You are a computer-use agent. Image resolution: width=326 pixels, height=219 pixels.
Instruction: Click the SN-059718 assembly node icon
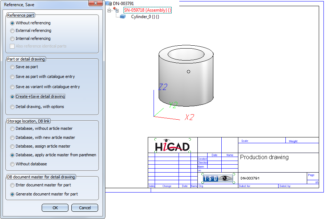[116, 9]
